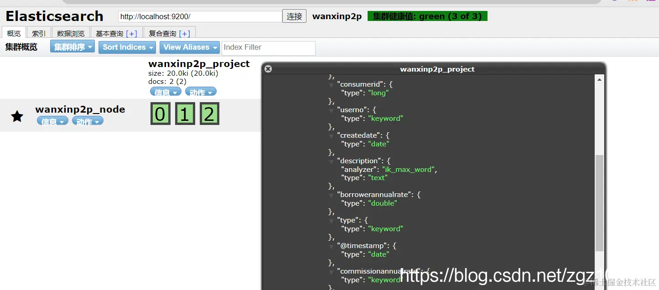Image resolution: width=659 pixels, height=290 pixels.
Task: Focus the Index Filter field
Action: (269, 48)
